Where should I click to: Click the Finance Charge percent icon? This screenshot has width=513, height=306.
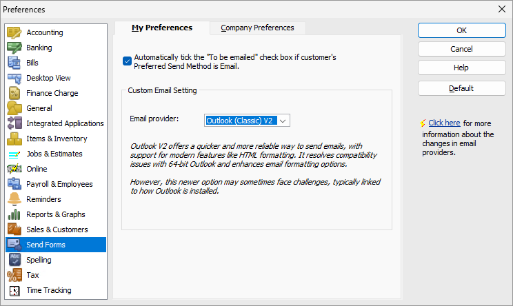[14, 93]
